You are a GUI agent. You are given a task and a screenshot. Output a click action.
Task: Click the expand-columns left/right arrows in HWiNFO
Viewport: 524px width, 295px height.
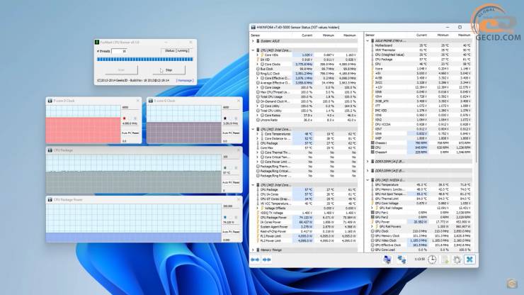pyautogui.click(x=256, y=260)
